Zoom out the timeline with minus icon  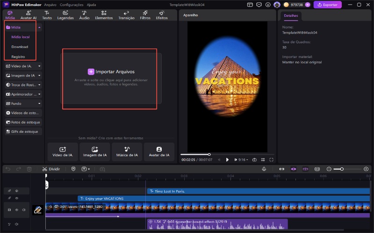[x=329, y=169]
